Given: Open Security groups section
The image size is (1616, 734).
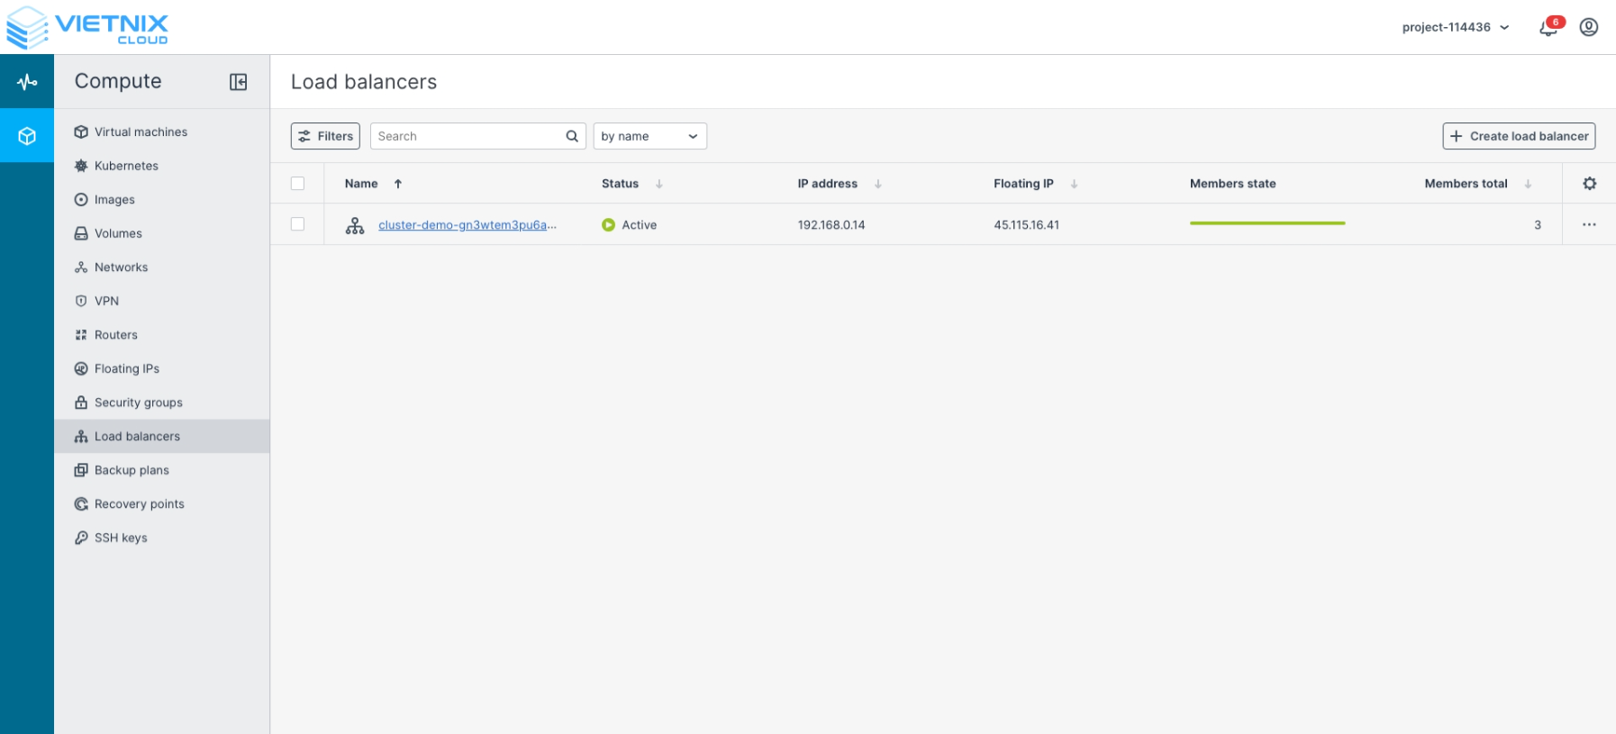Looking at the screenshot, I should tap(162, 403).
